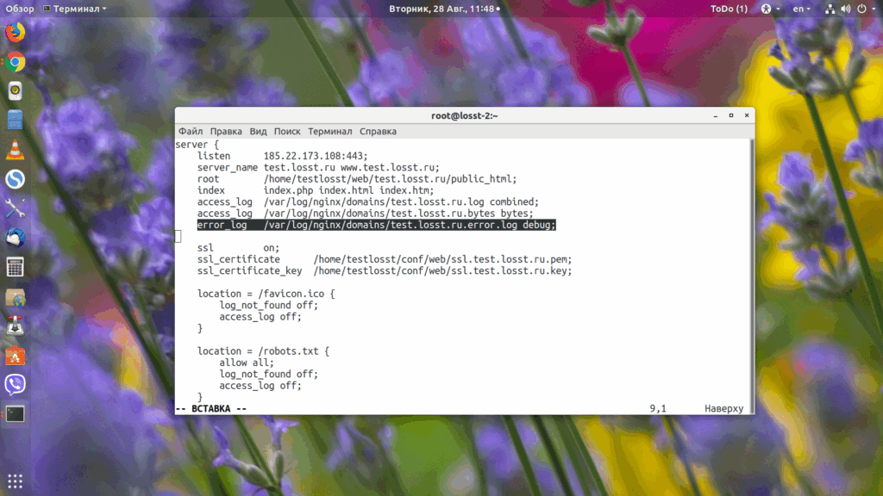The image size is (883, 496).
Task: Open the Simplenote blue circle icon
Action: tap(16, 179)
